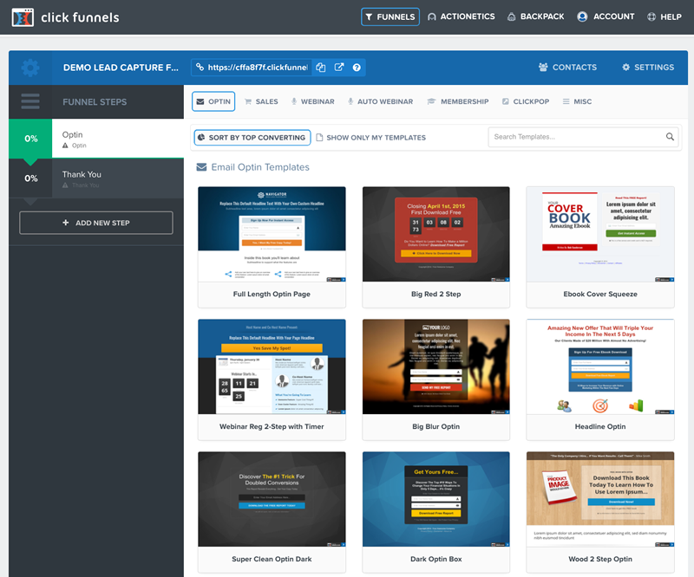Choose the Full Length Optin Page template

click(x=272, y=247)
